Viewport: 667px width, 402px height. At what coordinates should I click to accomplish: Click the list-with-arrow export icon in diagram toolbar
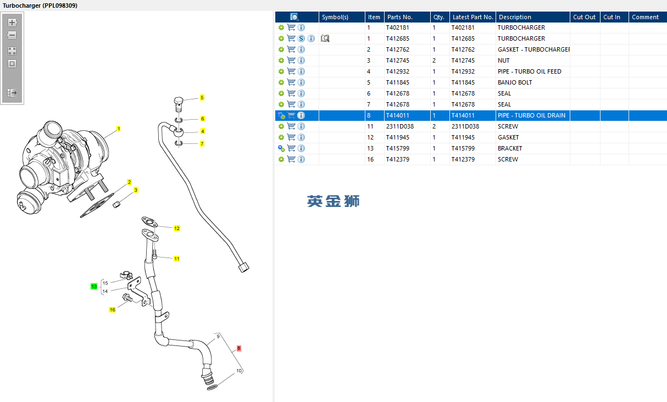tap(12, 93)
